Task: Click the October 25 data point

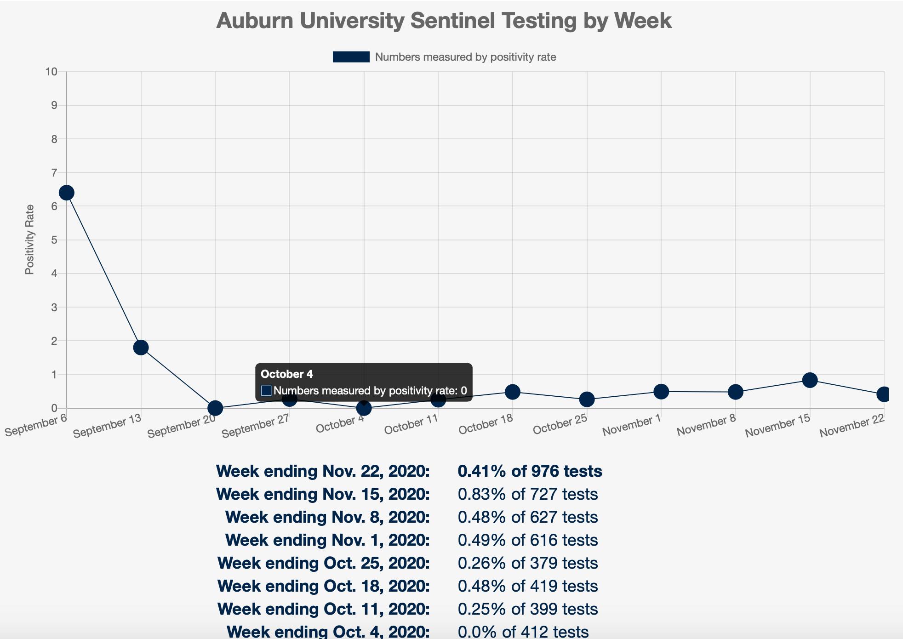Action: [x=587, y=399]
